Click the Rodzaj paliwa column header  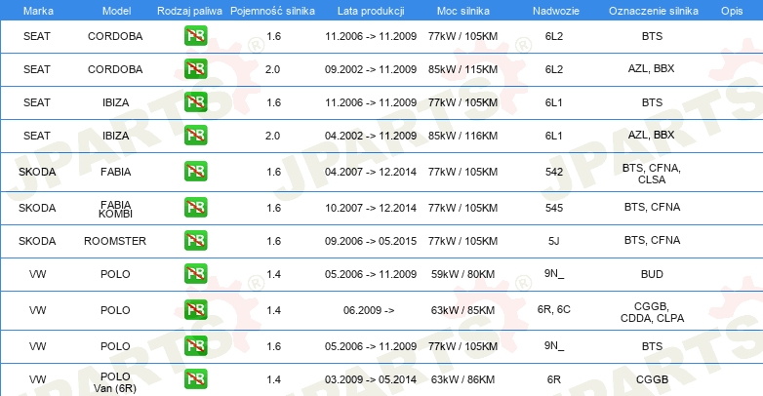pos(189,11)
